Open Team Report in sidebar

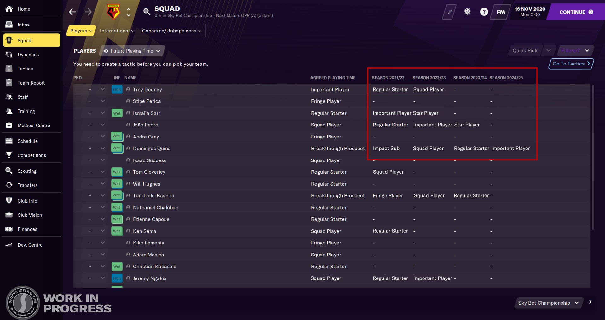tap(31, 83)
